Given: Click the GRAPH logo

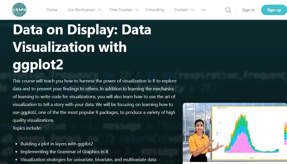Looking at the screenshot, I should tap(19, 10).
